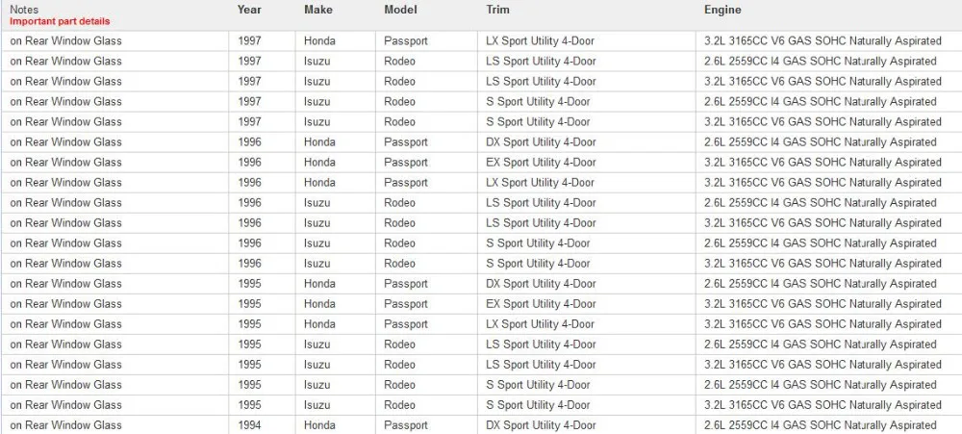
Task: Select the Model column header
Action: tap(400, 10)
